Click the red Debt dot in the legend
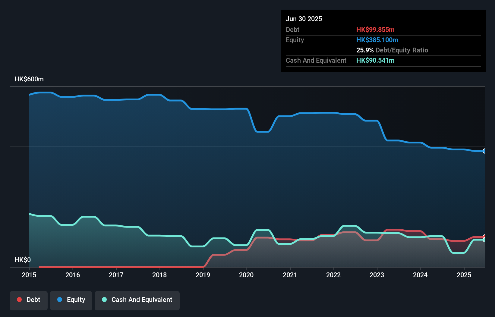This screenshot has height=317, width=495. coord(19,300)
